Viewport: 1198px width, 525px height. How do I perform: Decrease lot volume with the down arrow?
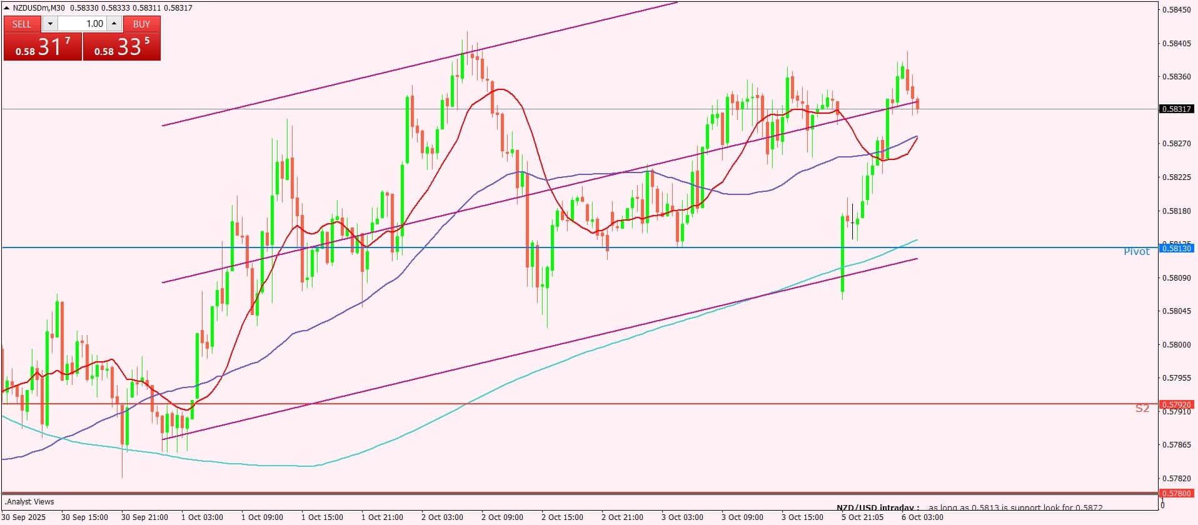(x=50, y=24)
